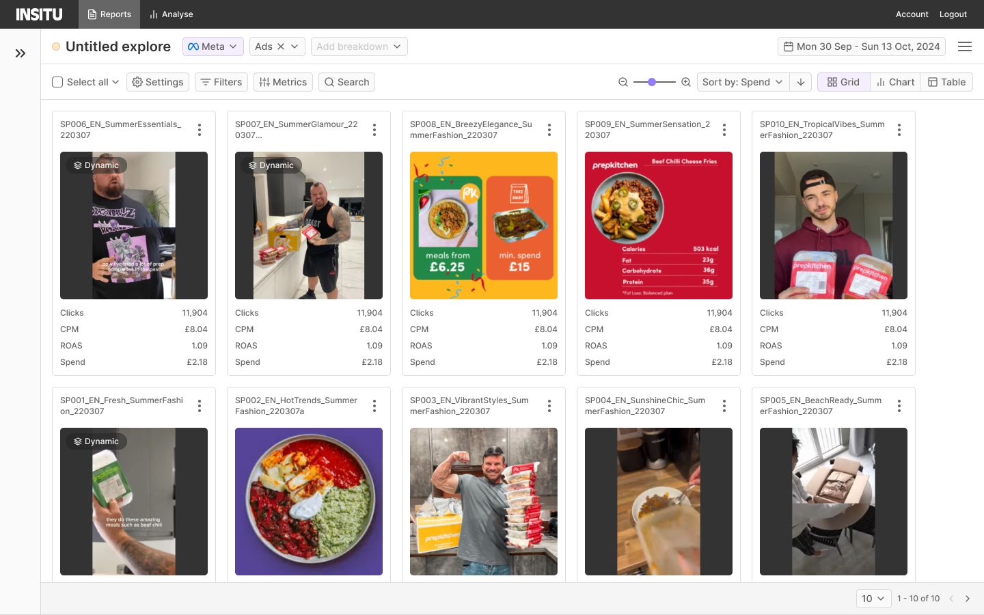Screen dimensions: 984x615
Task: Click SP002_EN_HotTrends_SummerFashion_220307a title
Action: tap(296, 406)
